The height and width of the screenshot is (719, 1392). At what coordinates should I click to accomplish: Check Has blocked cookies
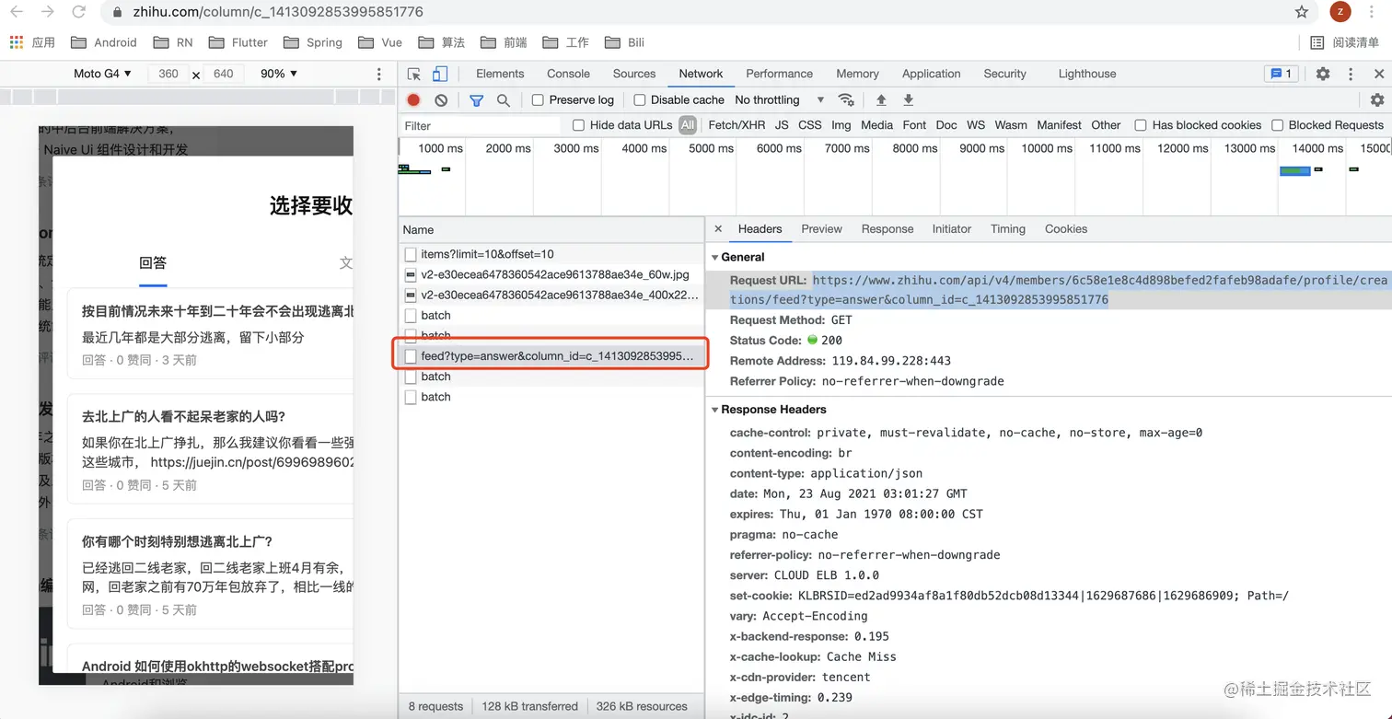1141,125
